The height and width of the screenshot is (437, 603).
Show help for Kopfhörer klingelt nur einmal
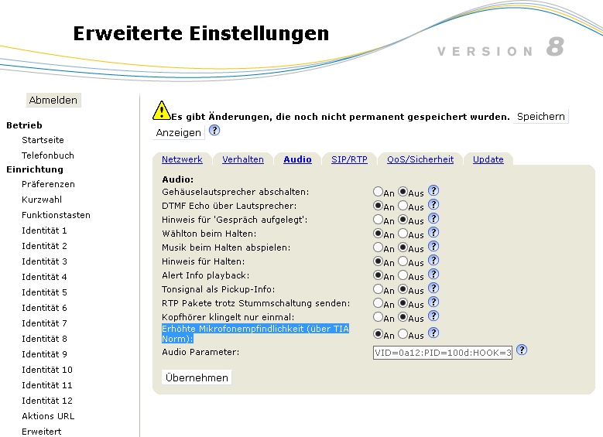click(x=433, y=316)
